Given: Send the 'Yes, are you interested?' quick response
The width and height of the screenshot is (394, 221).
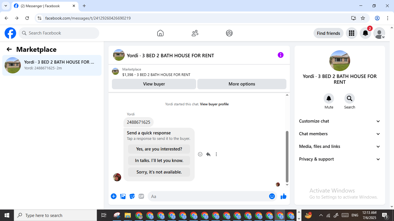Looking at the screenshot, I should tap(159, 149).
